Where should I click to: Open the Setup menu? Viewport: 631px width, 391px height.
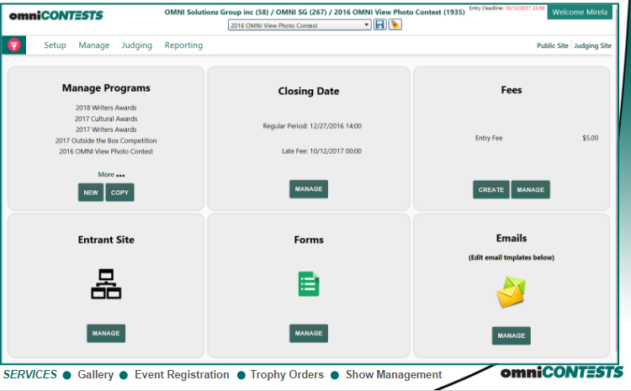[56, 45]
